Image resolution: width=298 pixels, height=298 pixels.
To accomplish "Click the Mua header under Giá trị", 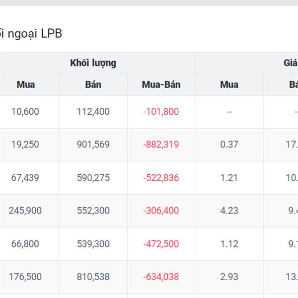I will pos(229,84).
